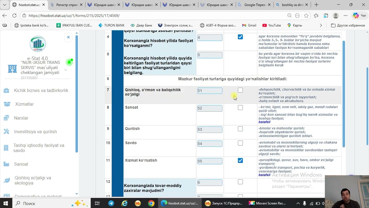Uncheck row 4 activity checkbox
The height and width of the screenshot is (208, 369).
pos(240,37)
